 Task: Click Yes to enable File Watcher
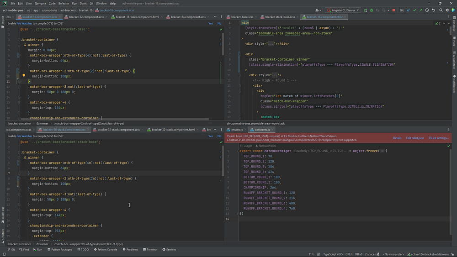point(211,23)
